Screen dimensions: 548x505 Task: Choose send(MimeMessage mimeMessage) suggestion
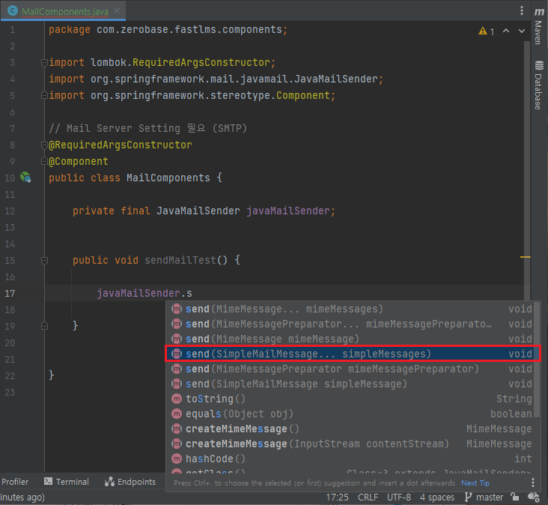click(351, 339)
